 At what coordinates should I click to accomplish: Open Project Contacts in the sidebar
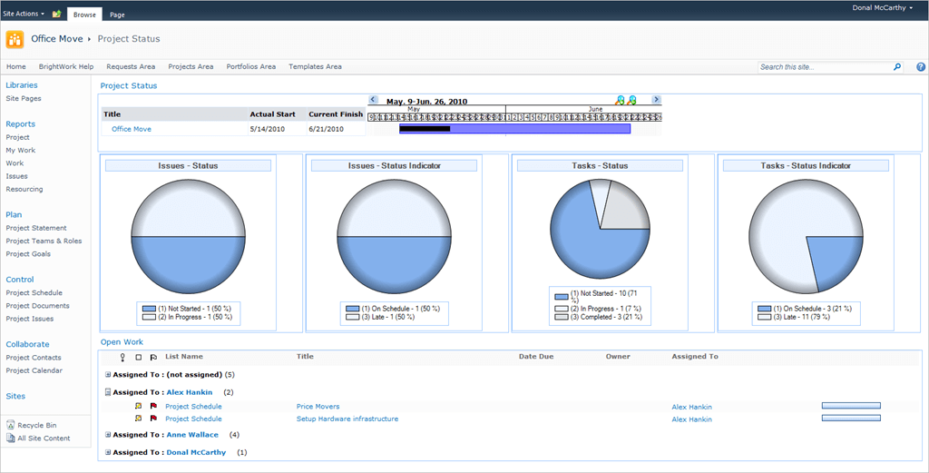click(x=34, y=358)
